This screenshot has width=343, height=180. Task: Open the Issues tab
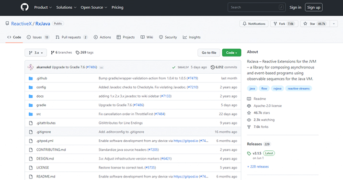click(38, 37)
